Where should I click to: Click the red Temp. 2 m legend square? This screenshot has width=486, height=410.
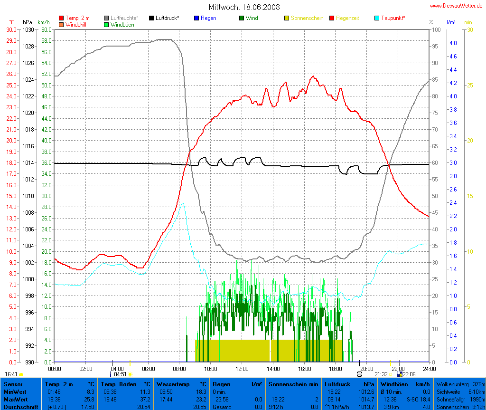click(61, 18)
